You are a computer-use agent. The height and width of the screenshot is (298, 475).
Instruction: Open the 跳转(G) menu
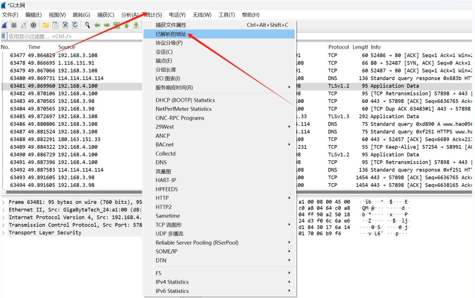pyautogui.click(x=82, y=15)
